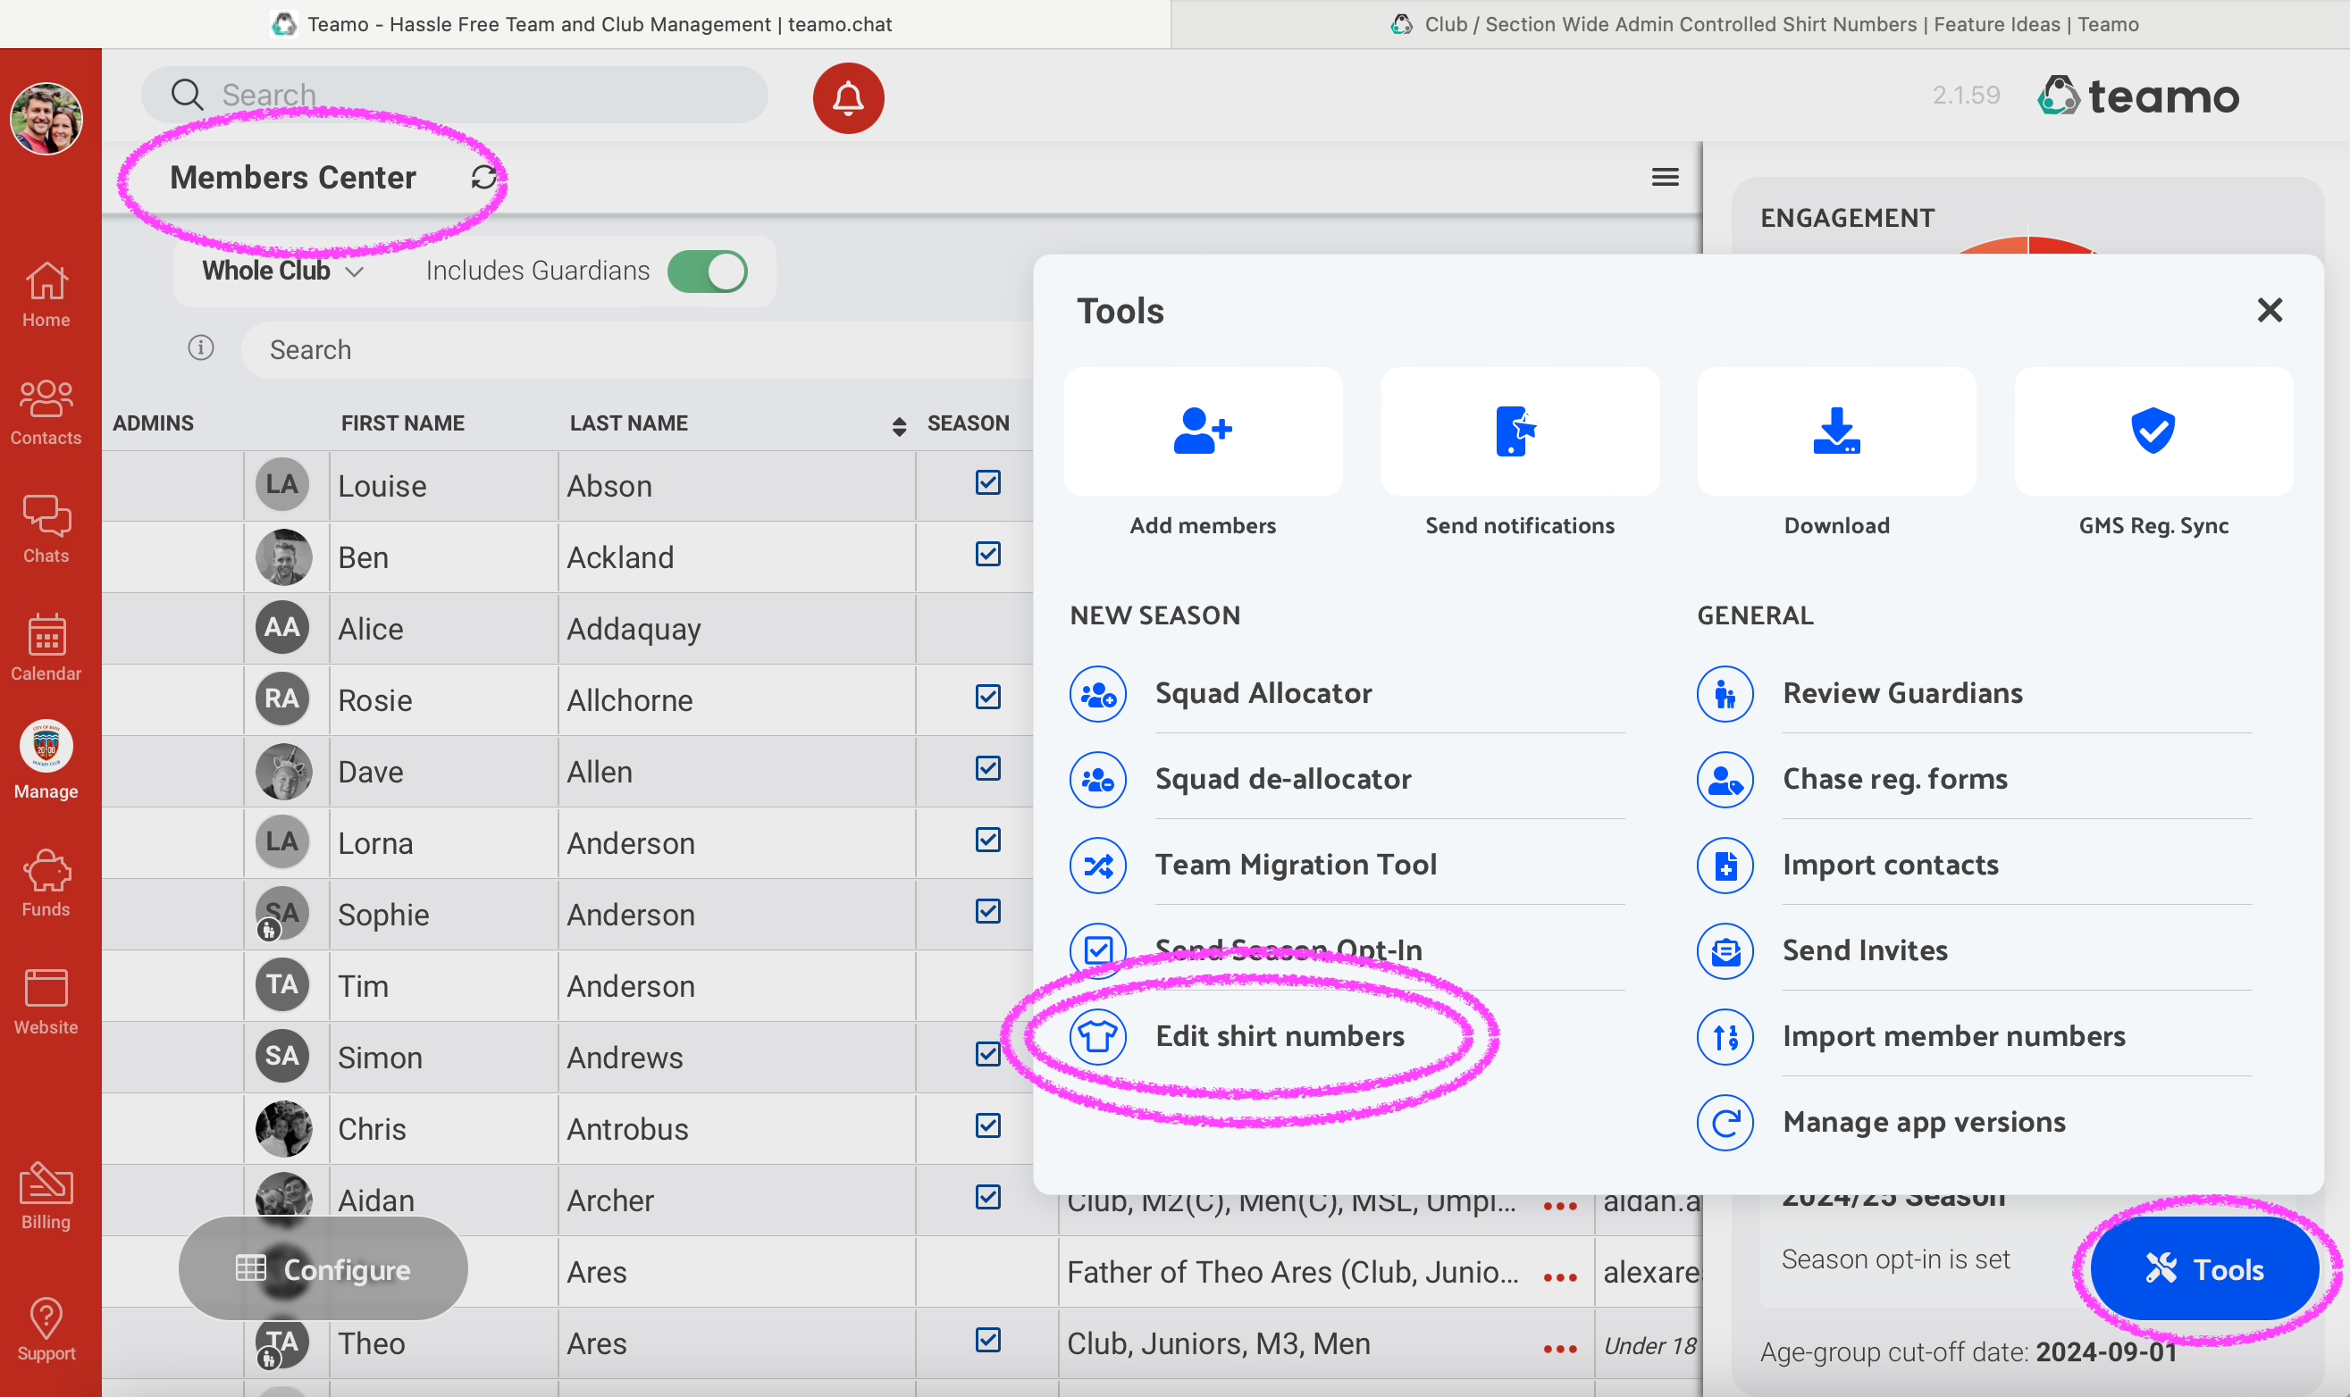Click the Manage app versions icon
2350x1397 pixels.
pyautogui.click(x=1725, y=1122)
